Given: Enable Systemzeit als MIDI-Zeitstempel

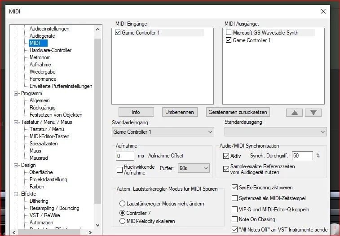Looking at the screenshot, I should coord(234,198).
